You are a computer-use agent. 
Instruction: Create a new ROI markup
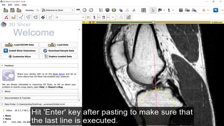(50, 17)
